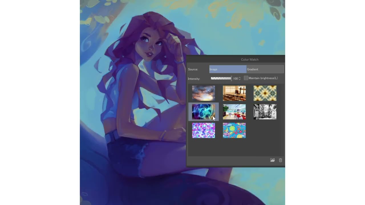The height and width of the screenshot is (205, 365).
Task: Click the intensity value field showing 100
Action: tap(235, 78)
